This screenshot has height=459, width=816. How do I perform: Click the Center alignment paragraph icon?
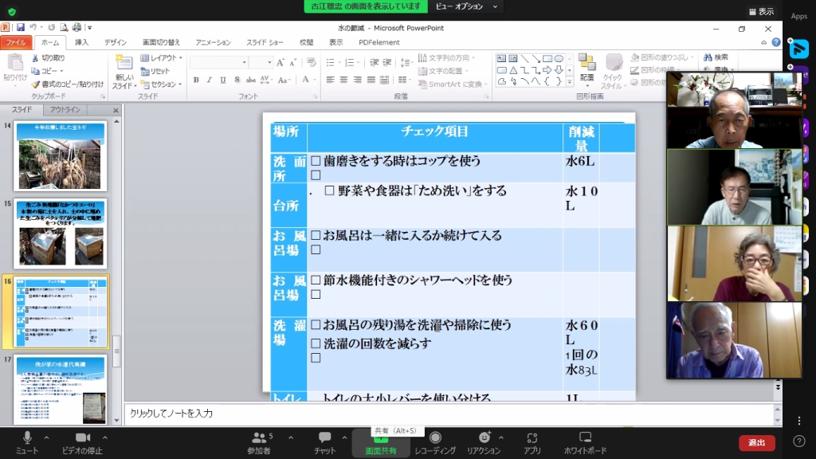(x=344, y=80)
